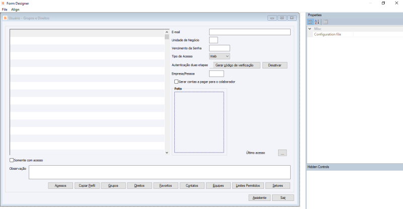Select the Tipo de Acesso label
Screen dimensions: 403x209
pyautogui.click(x=182, y=56)
